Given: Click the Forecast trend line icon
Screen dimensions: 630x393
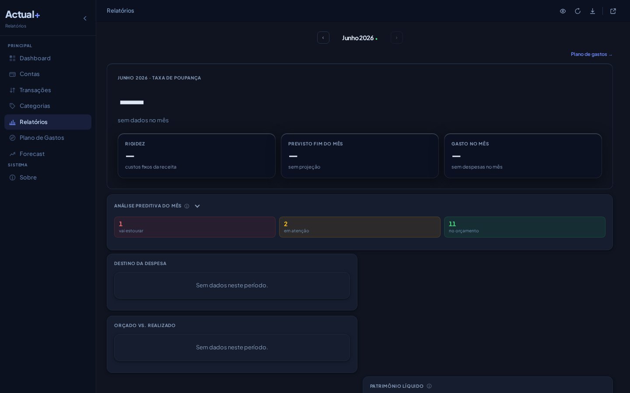Looking at the screenshot, I should [x=12, y=154].
